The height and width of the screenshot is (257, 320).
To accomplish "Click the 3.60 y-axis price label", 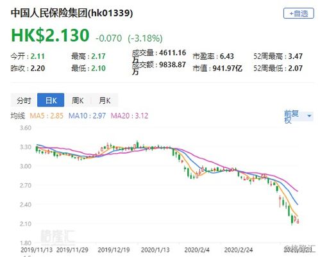I will click(26, 128).
